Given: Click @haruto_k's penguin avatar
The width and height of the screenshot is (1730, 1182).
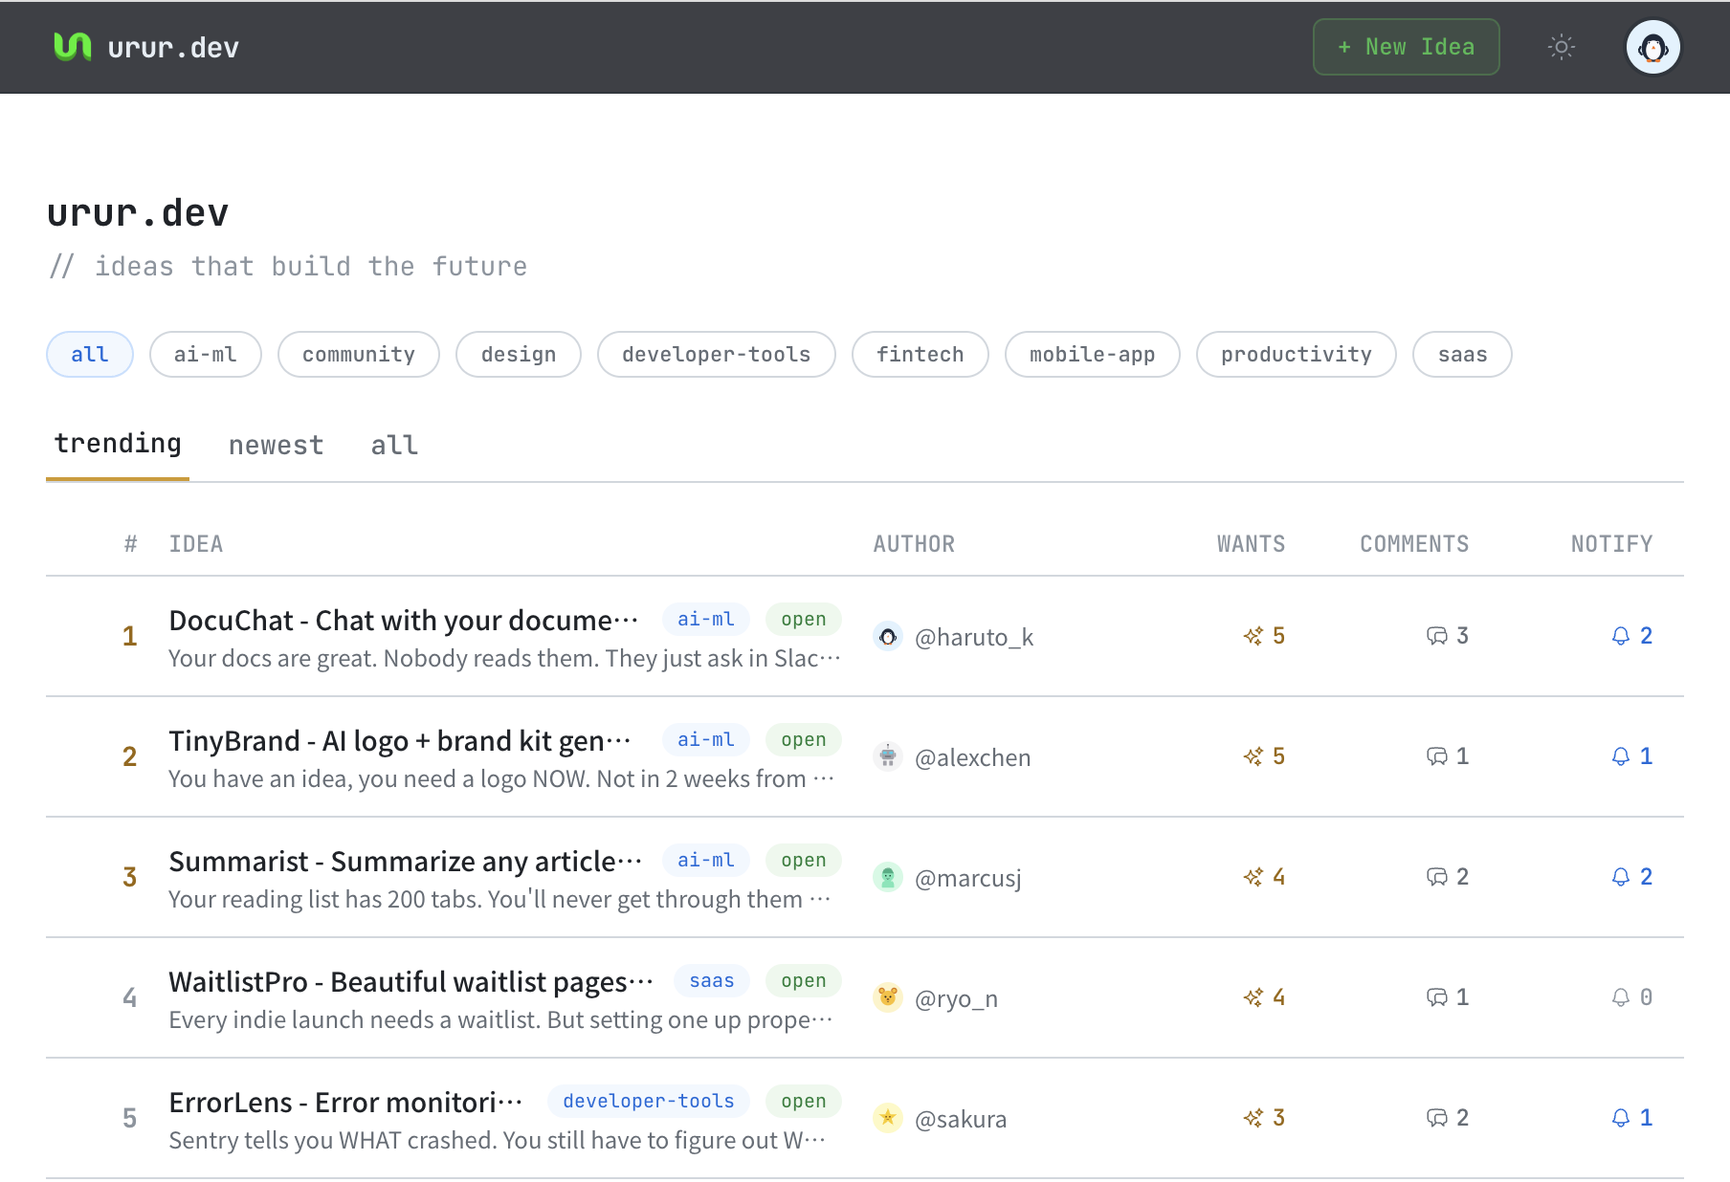Looking at the screenshot, I should pyautogui.click(x=889, y=636).
